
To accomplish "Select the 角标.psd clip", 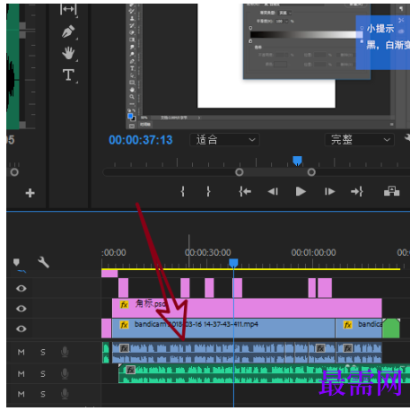I will point(247,308).
